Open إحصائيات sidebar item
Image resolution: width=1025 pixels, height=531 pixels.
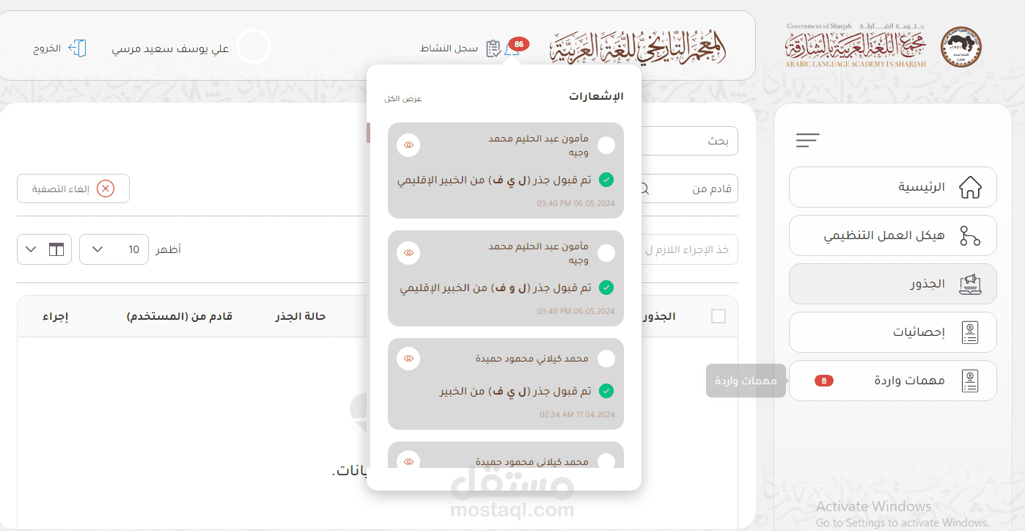[892, 332]
